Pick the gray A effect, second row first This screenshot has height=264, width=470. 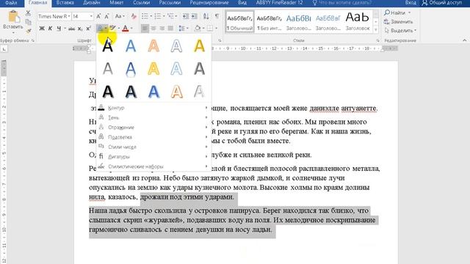108,69
